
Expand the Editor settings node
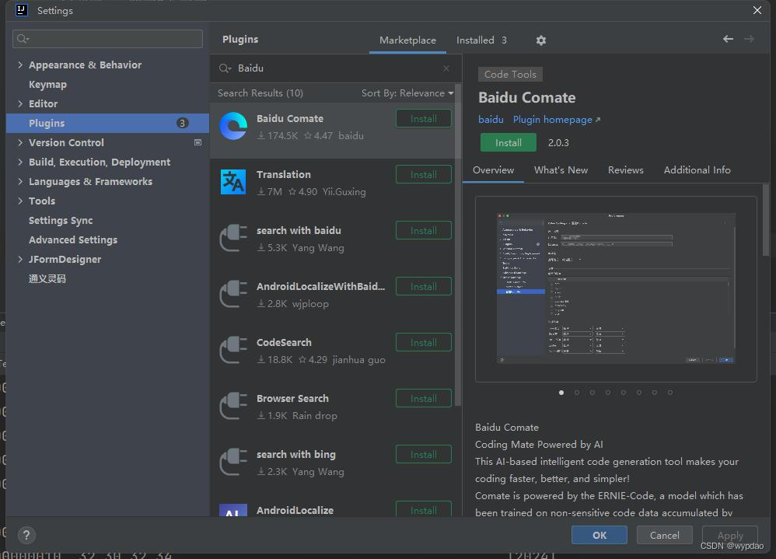[20, 103]
